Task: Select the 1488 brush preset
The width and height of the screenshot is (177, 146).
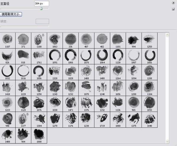Action: click(7, 134)
